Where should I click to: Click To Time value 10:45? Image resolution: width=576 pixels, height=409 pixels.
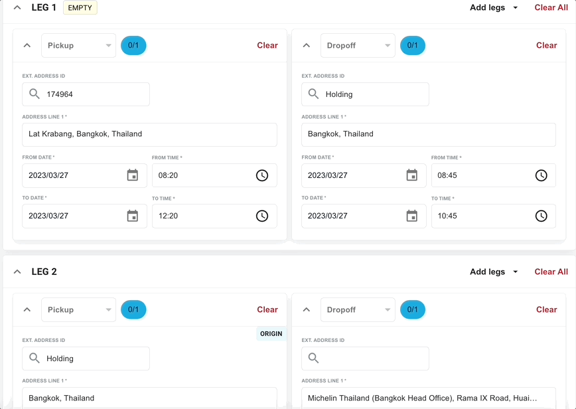447,216
